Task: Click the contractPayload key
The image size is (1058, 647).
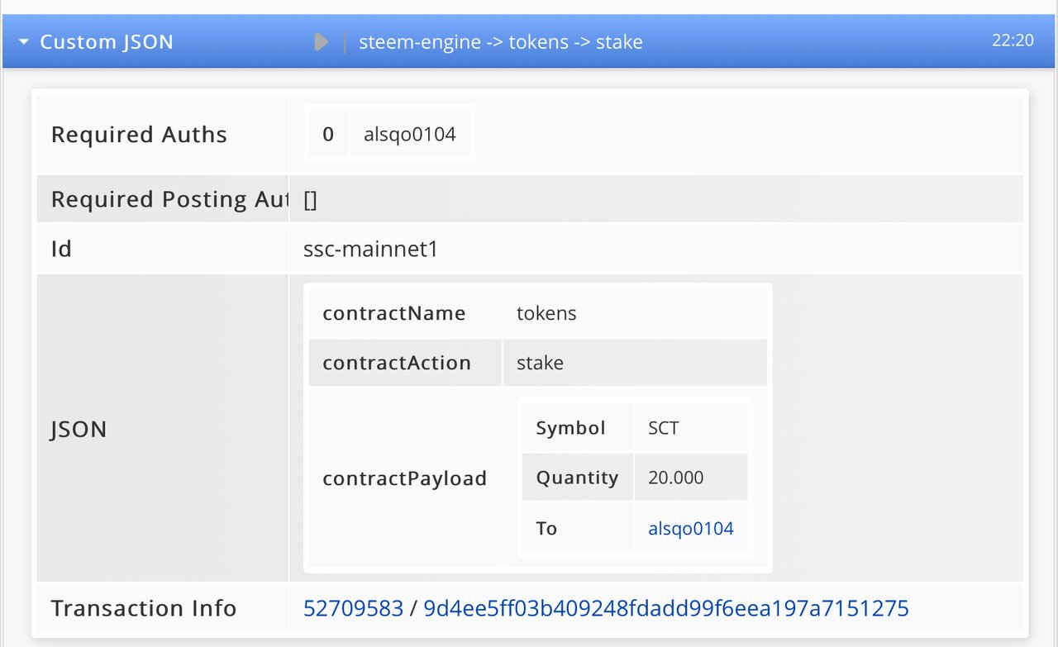Action: click(404, 478)
